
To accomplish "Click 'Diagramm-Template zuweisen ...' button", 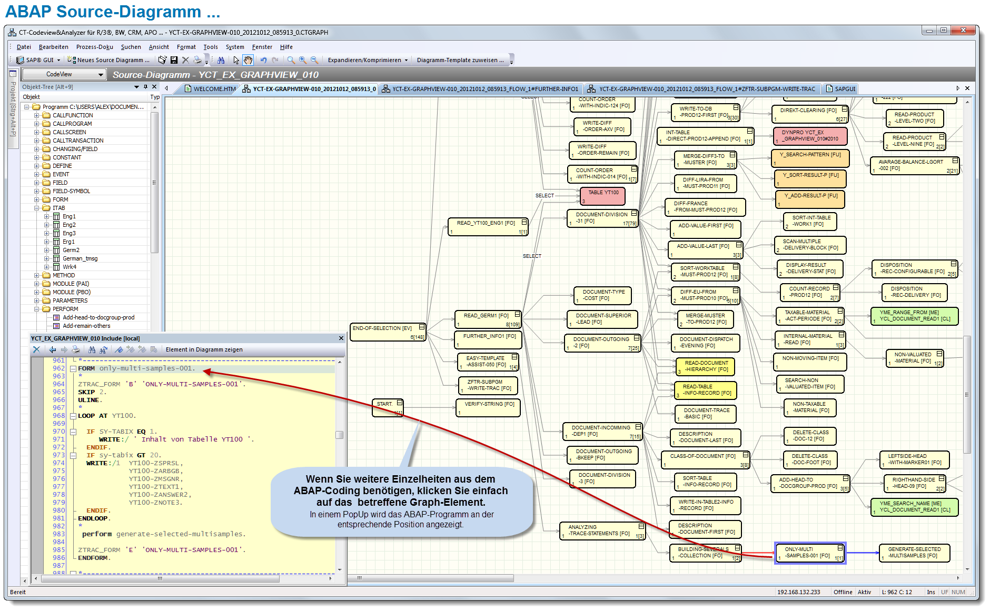I will click(x=460, y=60).
